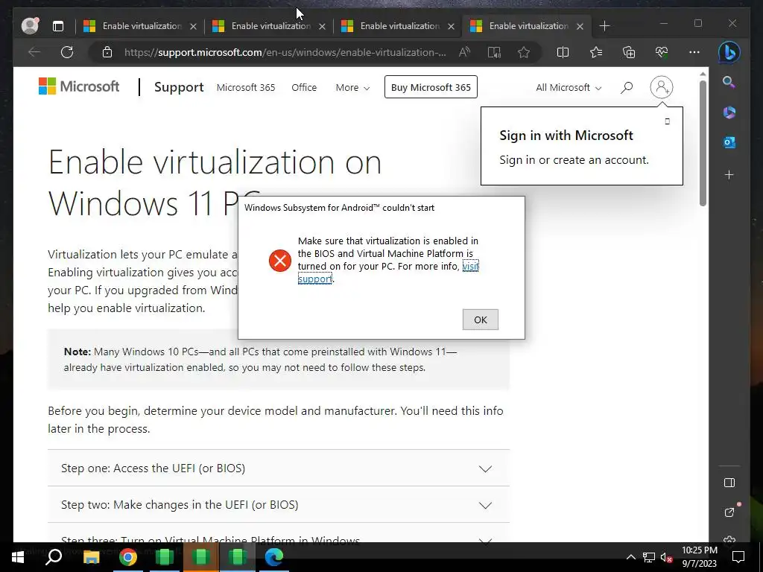Open Microsoft 365 nav item
The height and width of the screenshot is (572, 763).
click(x=246, y=88)
